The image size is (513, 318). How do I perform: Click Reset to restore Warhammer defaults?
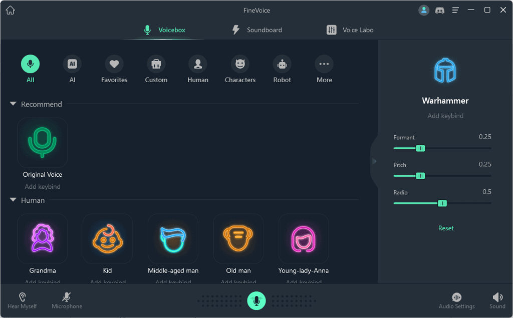445,227
